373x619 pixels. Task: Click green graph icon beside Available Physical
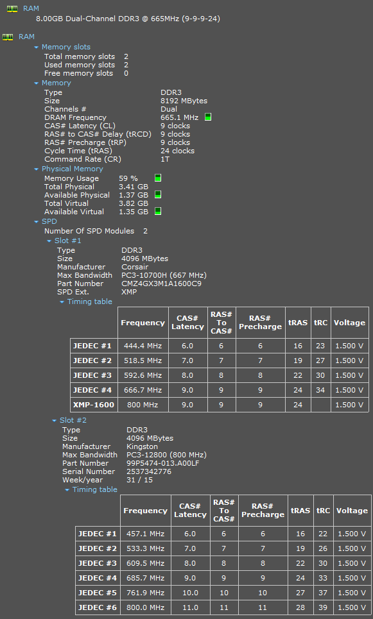(x=158, y=194)
